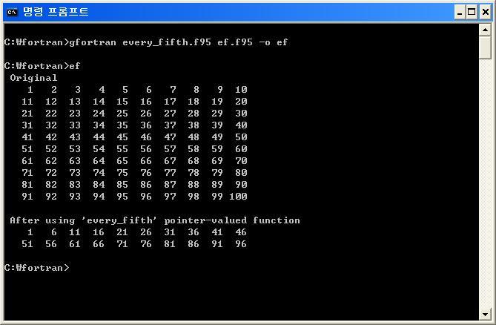Click number 10 in the first matrix row

point(241,90)
